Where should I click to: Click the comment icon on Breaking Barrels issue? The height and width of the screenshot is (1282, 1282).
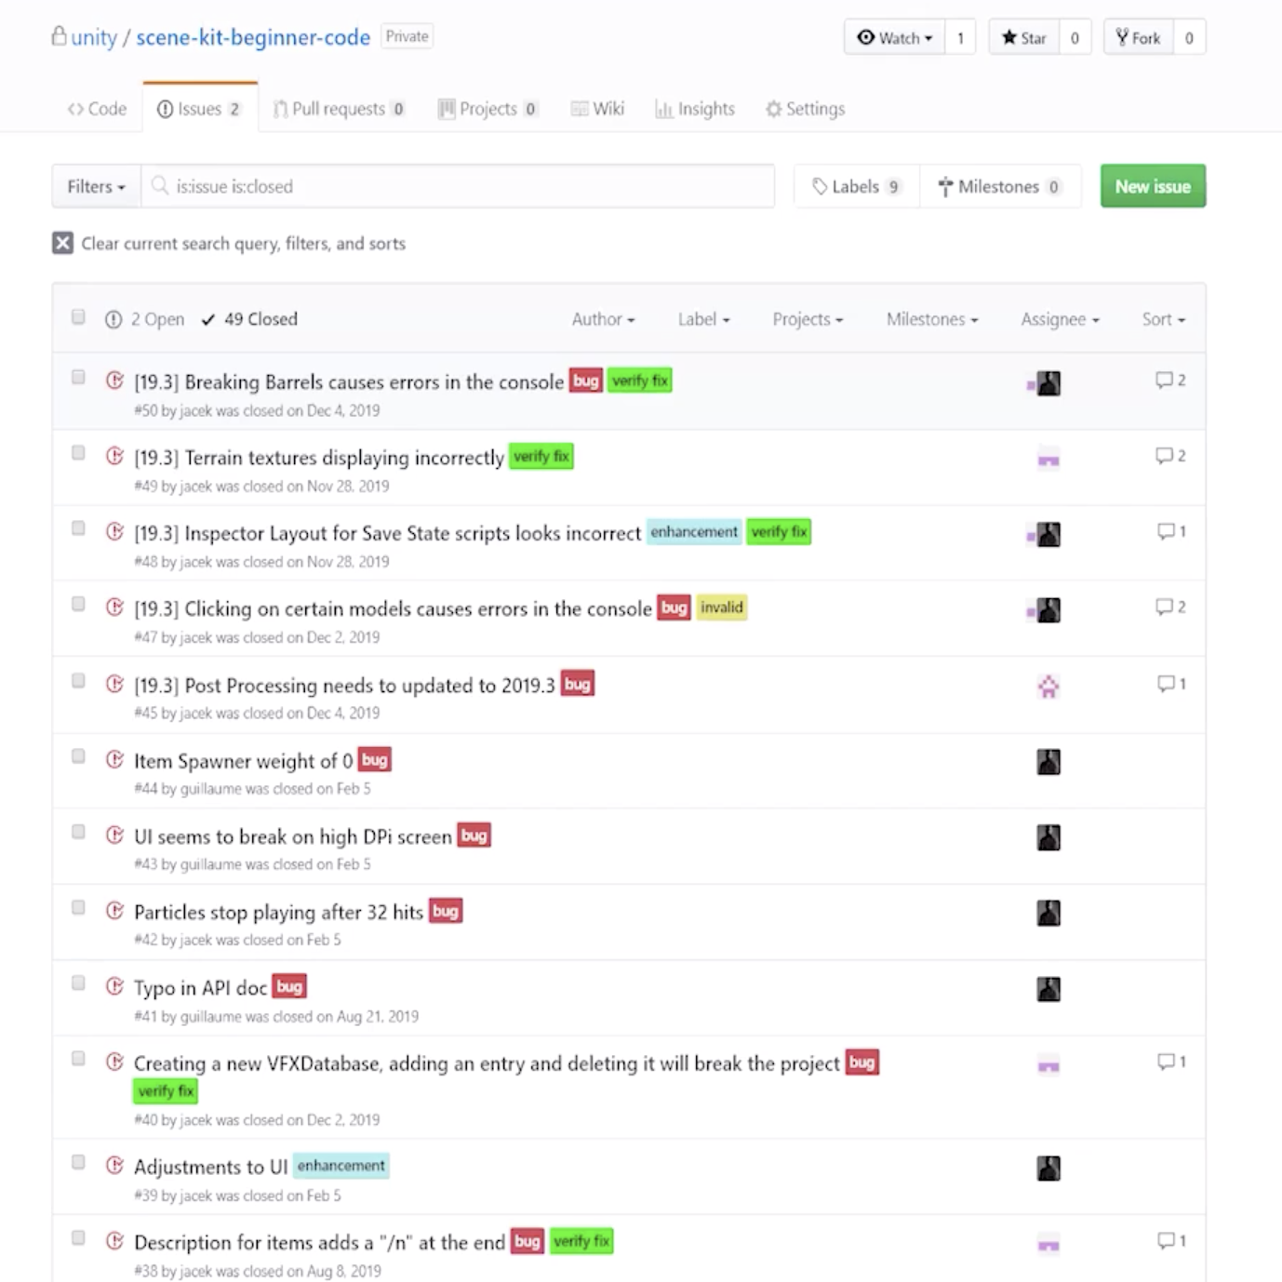(1163, 381)
